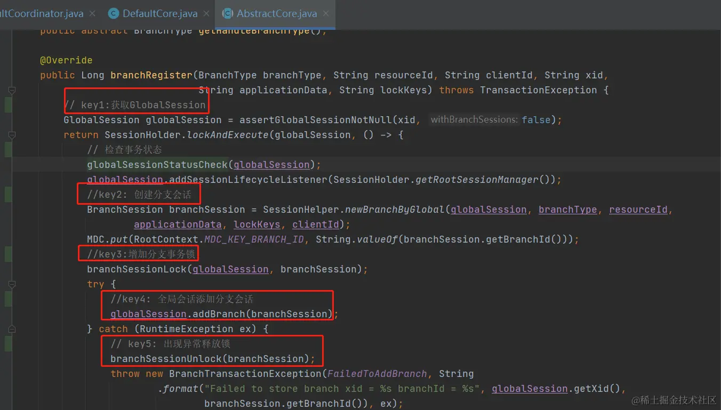This screenshot has height=410, width=721.
Task: Click the addBranch method call
Action: [x=219, y=314]
